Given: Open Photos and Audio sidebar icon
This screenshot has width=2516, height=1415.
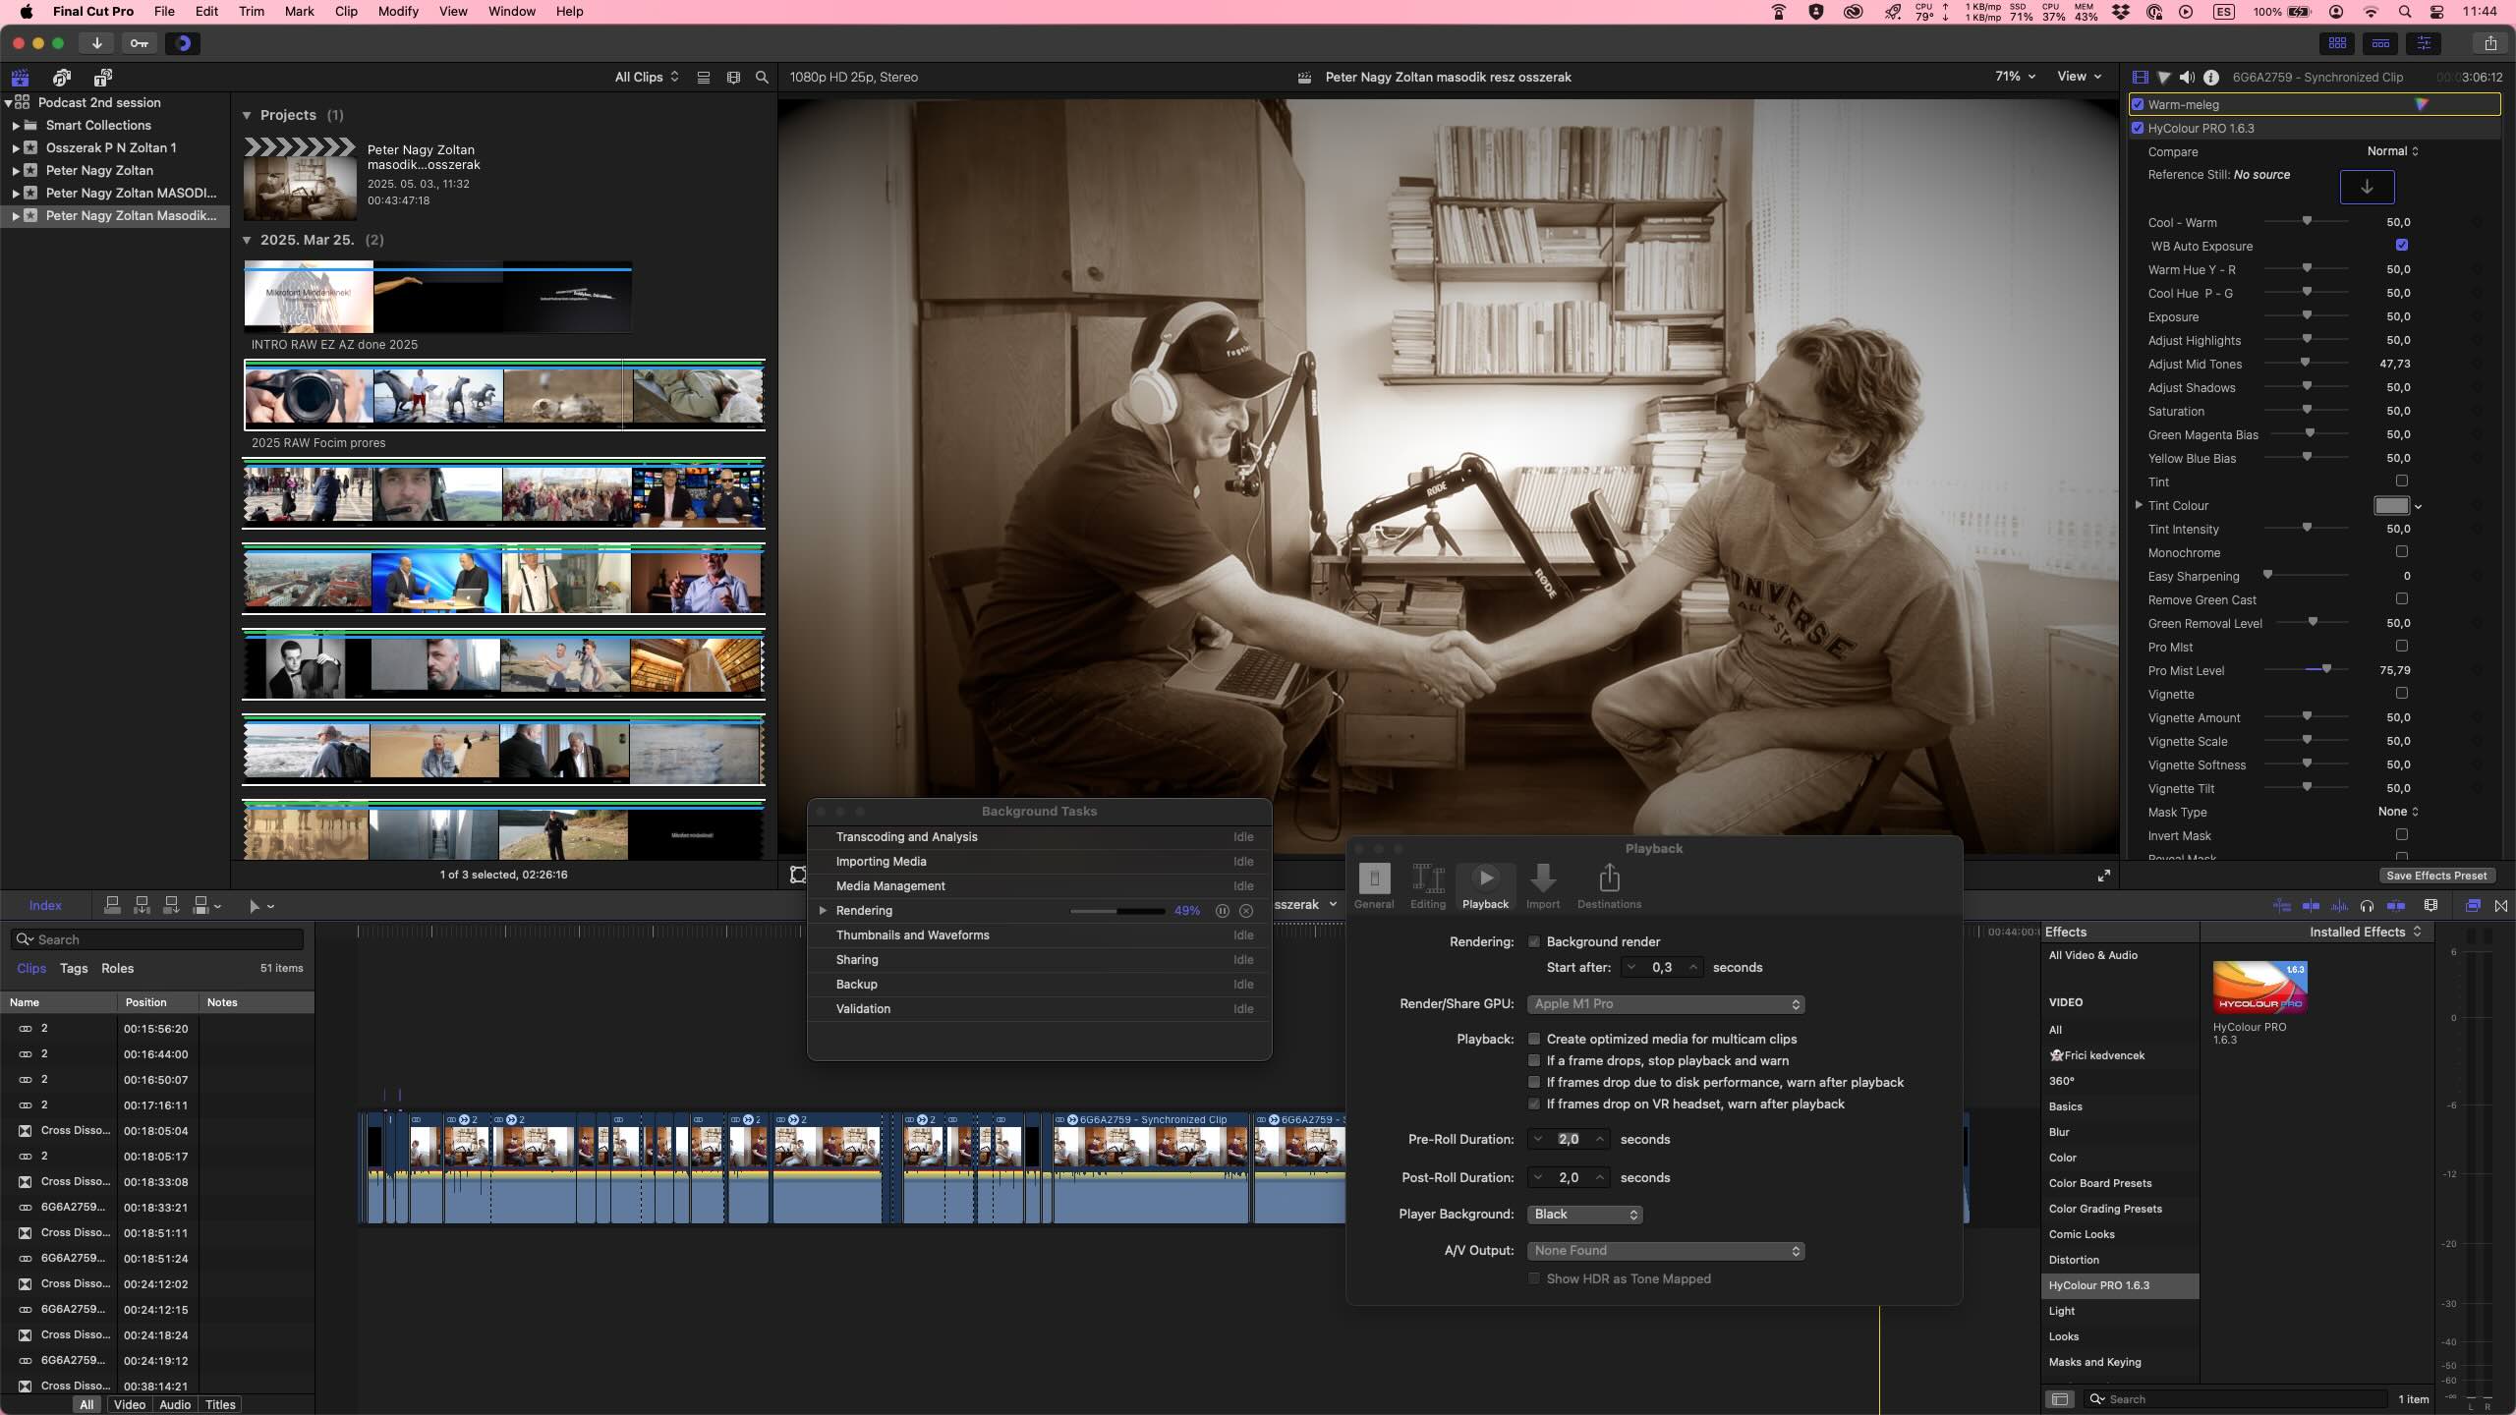Looking at the screenshot, I should (62, 77).
